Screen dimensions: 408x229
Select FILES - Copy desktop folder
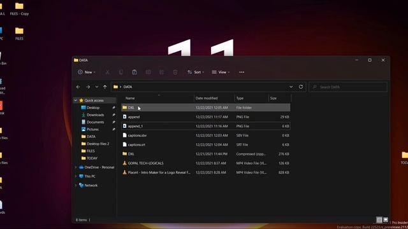coord(19,9)
